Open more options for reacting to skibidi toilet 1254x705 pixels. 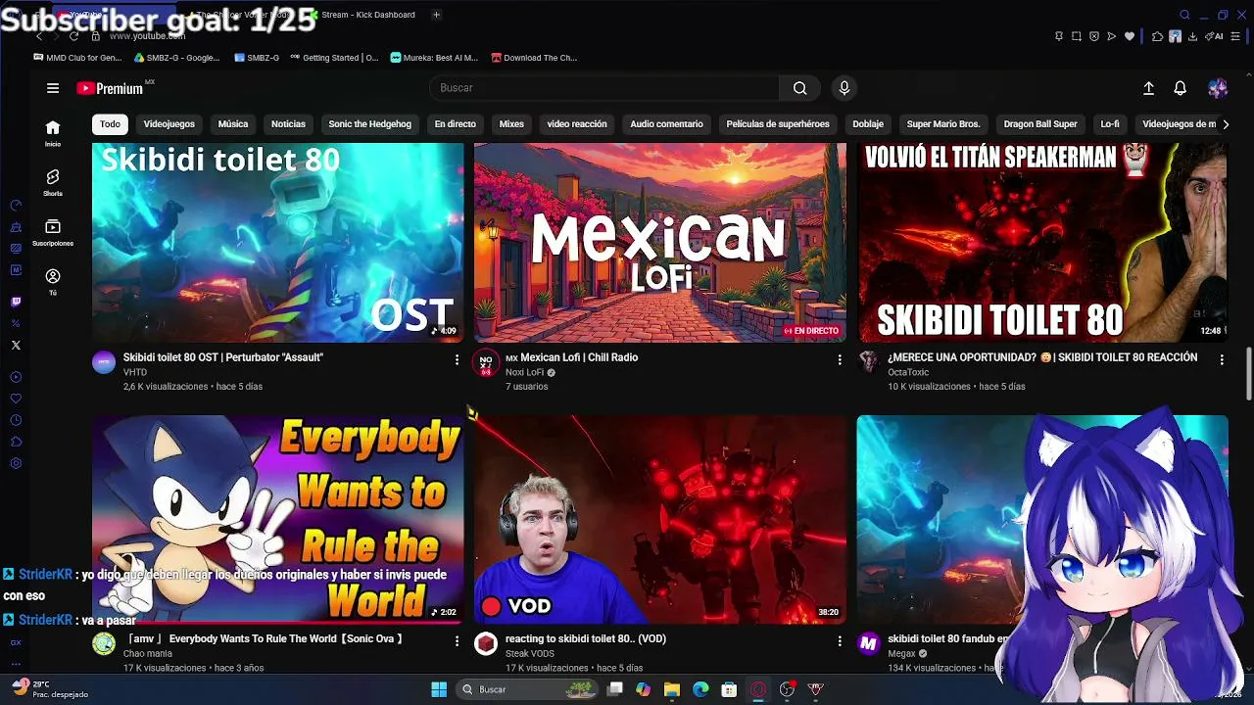[x=840, y=640]
